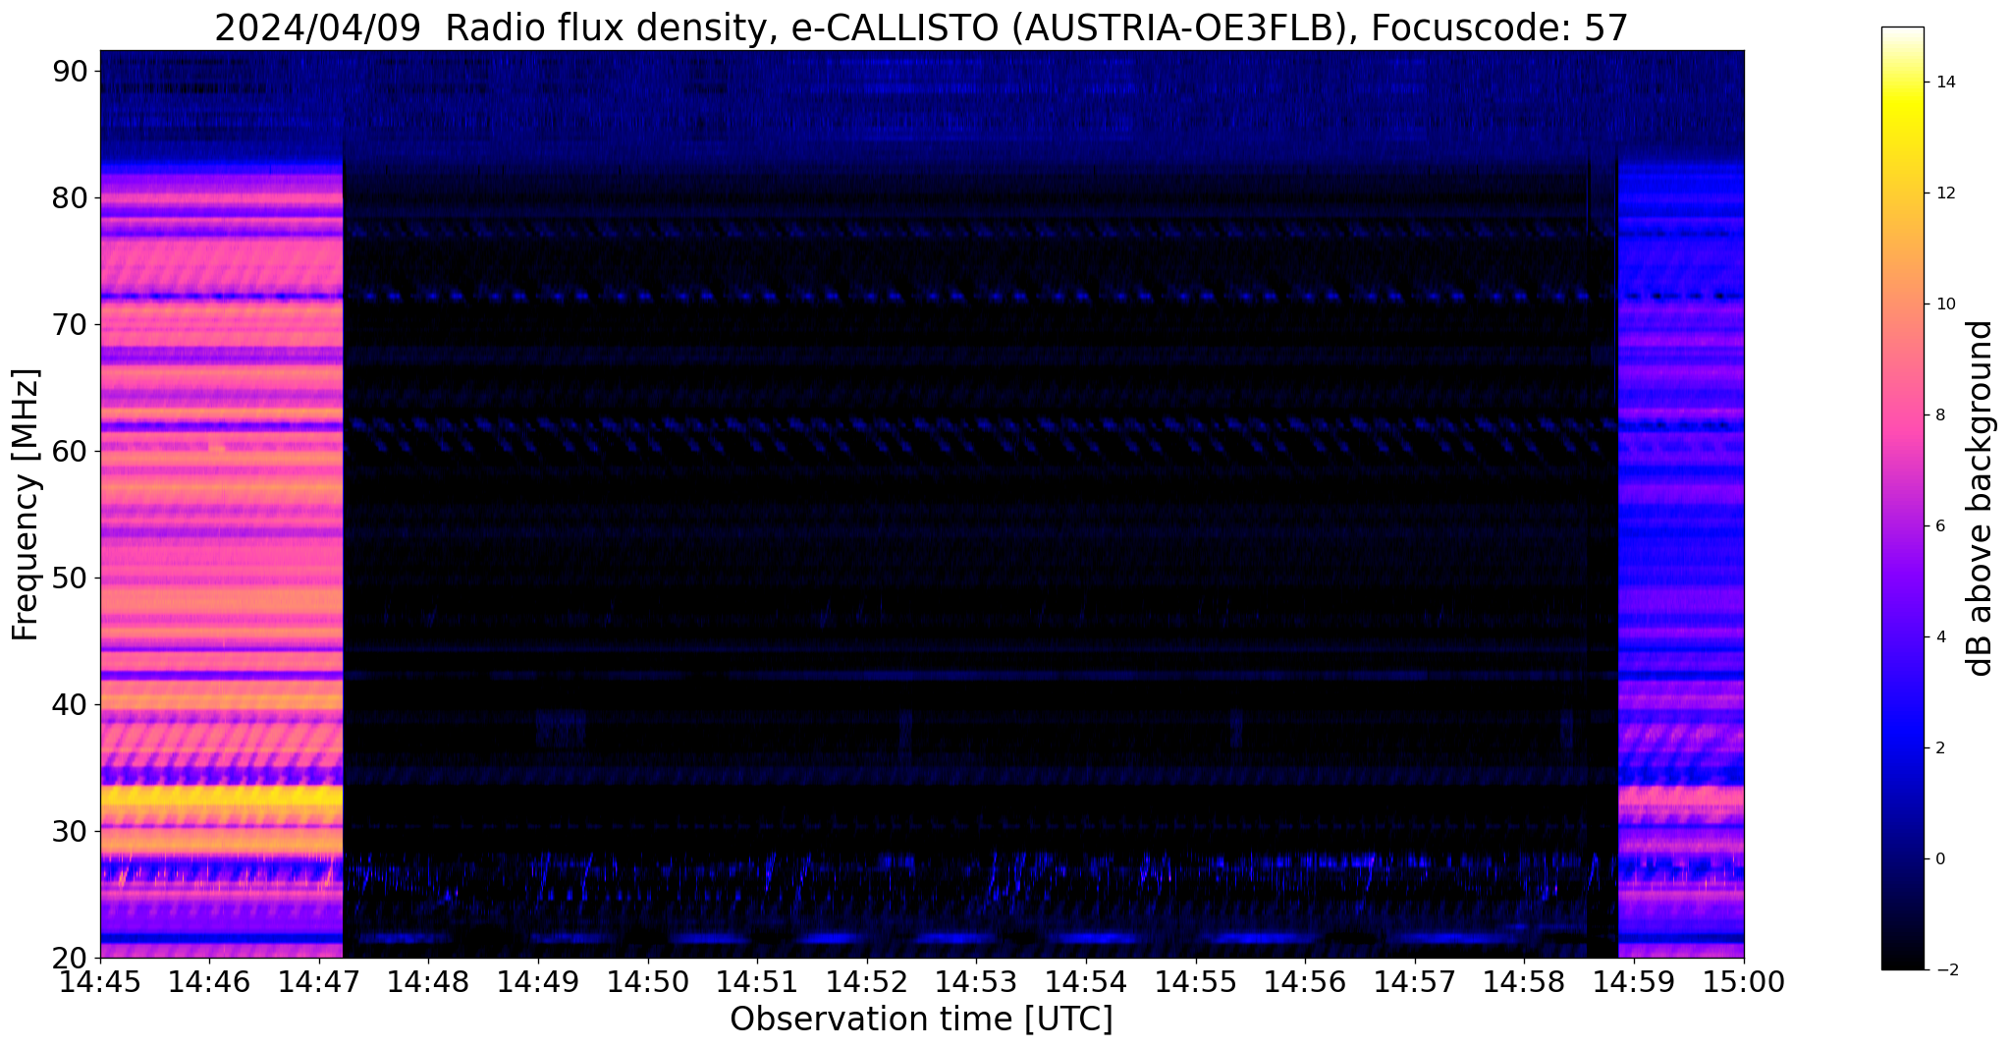Click the 14:59 time tick label
The image size is (2010, 1048).
1634,981
